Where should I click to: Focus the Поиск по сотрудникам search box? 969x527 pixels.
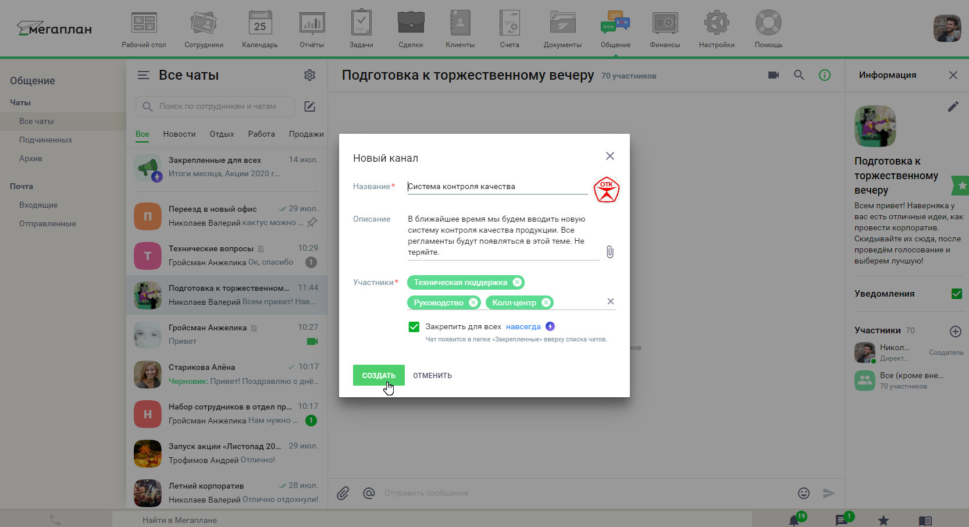tap(215, 106)
